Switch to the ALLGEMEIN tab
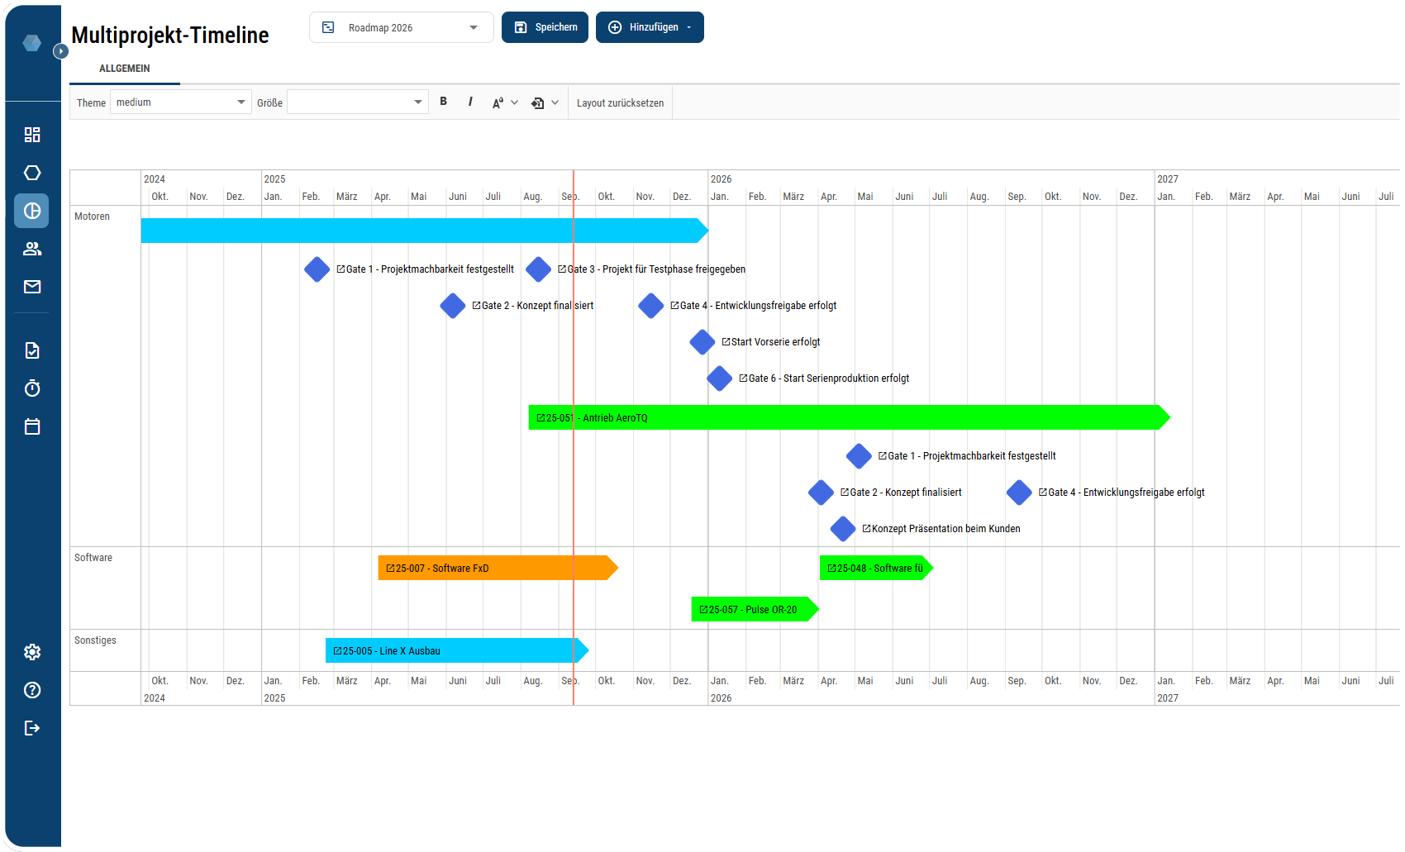Viewport: 1405px width, 852px height. 125,69
